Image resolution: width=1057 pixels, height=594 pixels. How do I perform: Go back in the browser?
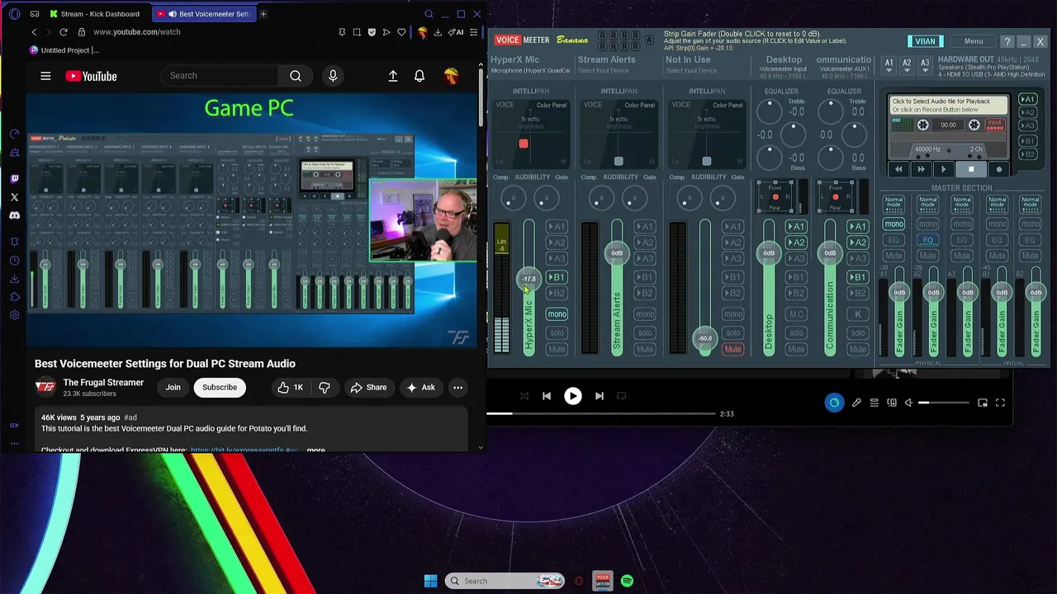(34, 32)
